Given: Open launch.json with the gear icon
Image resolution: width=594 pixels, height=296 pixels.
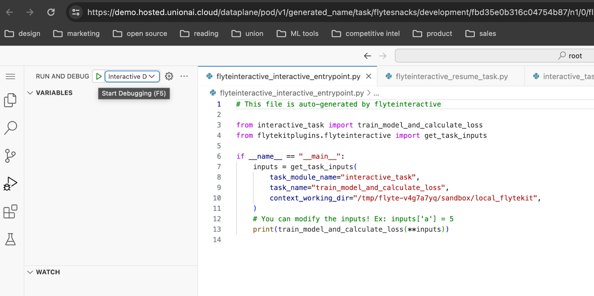Looking at the screenshot, I should click(x=169, y=76).
